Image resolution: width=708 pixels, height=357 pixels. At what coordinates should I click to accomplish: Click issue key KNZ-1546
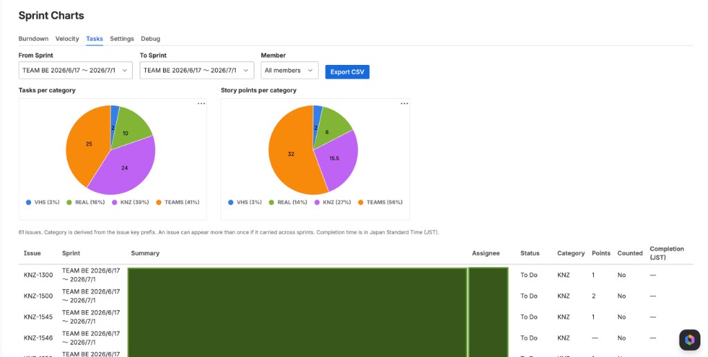39,338
